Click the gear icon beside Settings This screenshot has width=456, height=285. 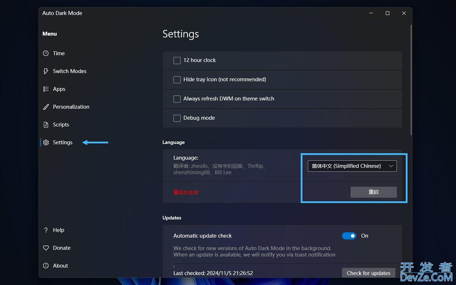[46, 142]
